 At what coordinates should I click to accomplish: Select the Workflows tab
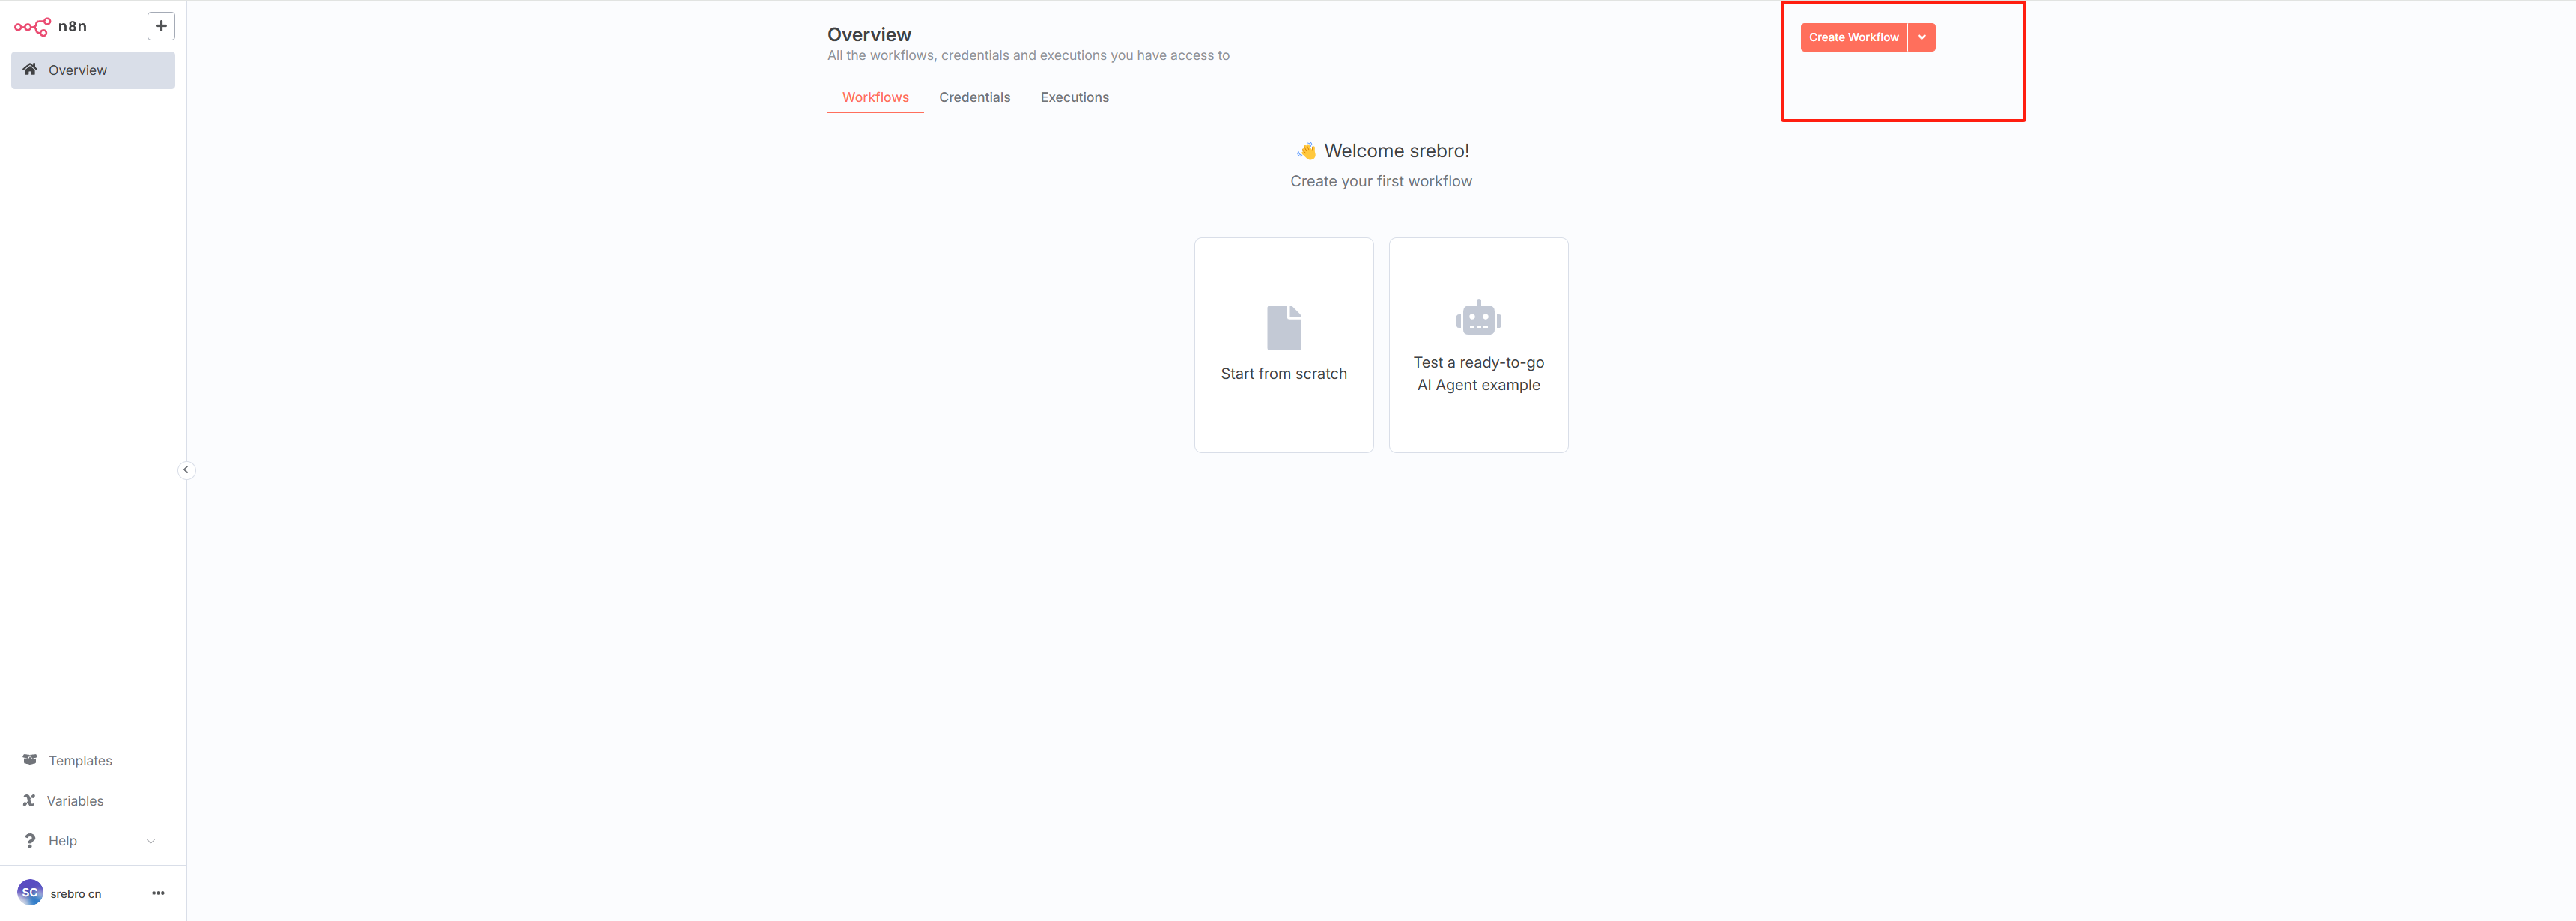pos(875,97)
